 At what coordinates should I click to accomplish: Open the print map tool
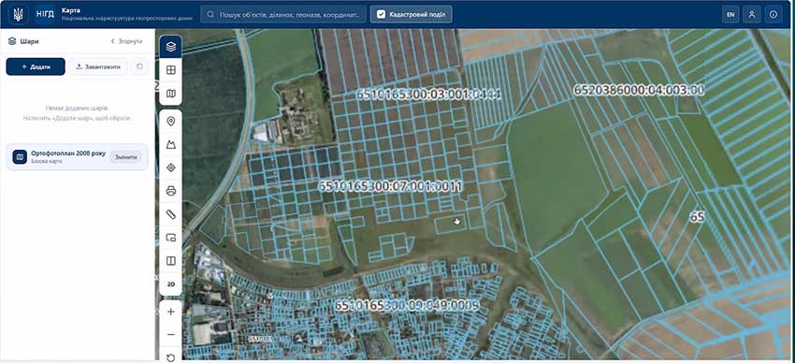(171, 191)
